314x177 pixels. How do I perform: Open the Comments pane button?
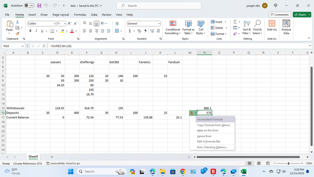click(x=280, y=15)
